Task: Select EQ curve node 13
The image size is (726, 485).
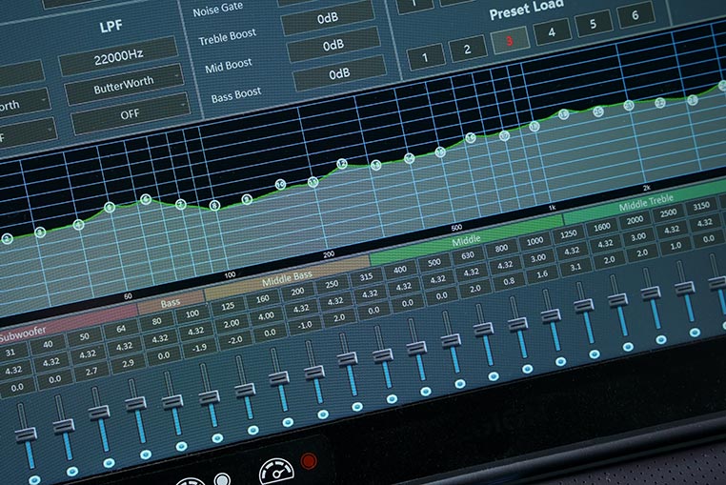Action: [x=376, y=165]
